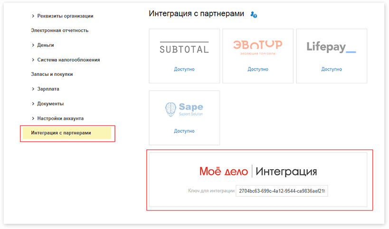Open the Электронная отчетность menu item
Image resolution: width=389 pixels, height=229 pixels.
60,30
